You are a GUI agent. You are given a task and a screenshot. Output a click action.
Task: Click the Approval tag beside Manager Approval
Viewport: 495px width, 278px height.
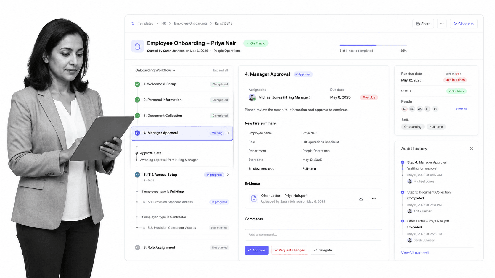point(303,74)
